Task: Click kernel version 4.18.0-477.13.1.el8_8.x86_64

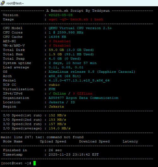Action: 79,81
